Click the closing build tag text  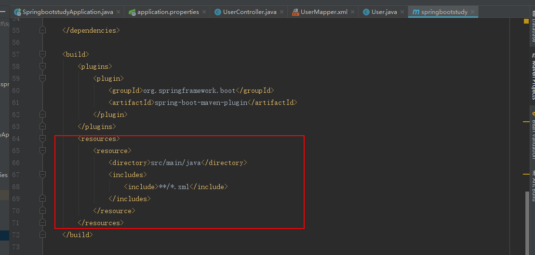pyautogui.click(x=78, y=235)
